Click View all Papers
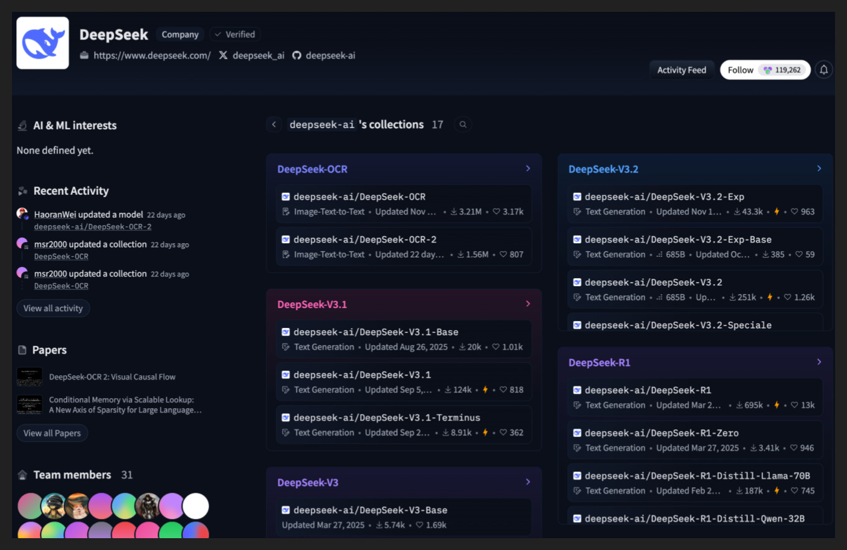The height and width of the screenshot is (550, 847). [x=52, y=433]
